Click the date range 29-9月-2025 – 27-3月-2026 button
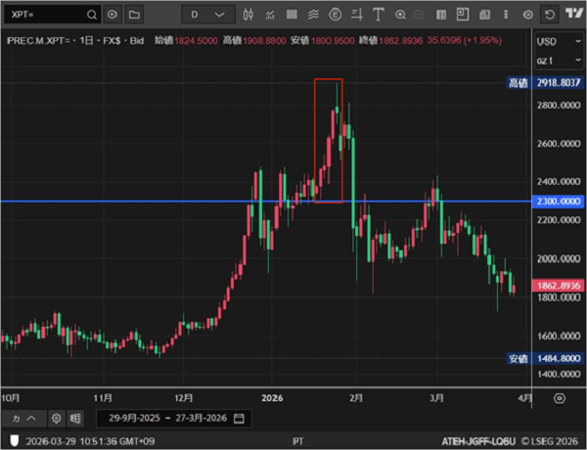This screenshot has width=587, height=450. coord(172,419)
